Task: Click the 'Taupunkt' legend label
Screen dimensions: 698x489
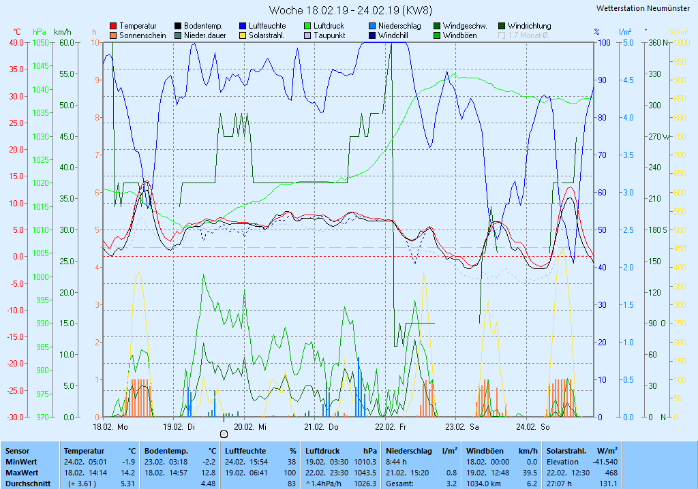Action: [x=329, y=35]
